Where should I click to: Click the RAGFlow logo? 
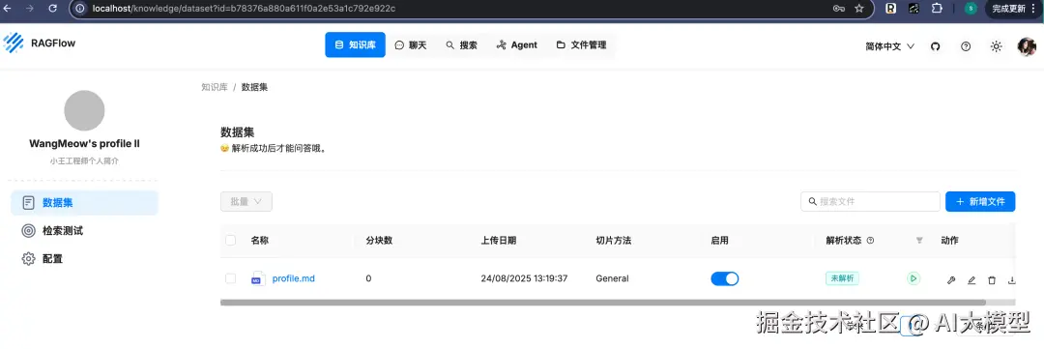(14, 44)
